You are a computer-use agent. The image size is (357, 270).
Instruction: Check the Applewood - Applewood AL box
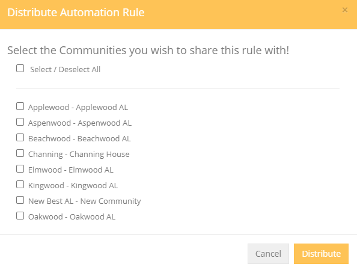click(20, 106)
